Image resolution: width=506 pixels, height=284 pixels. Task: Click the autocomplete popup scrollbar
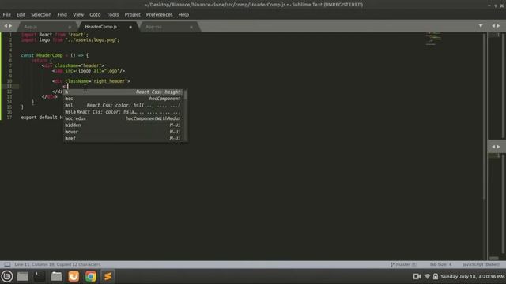(185, 95)
